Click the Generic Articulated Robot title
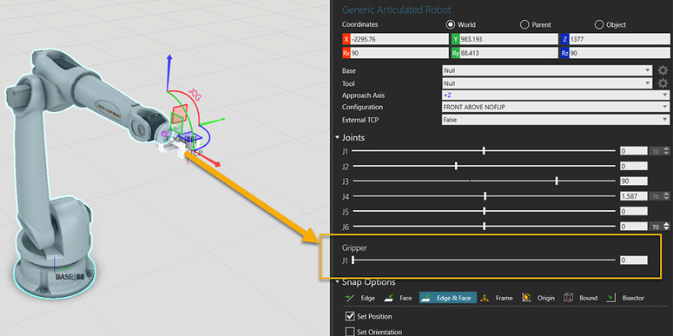Image resolution: width=673 pixels, height=336 pixels. click(396, 10)
